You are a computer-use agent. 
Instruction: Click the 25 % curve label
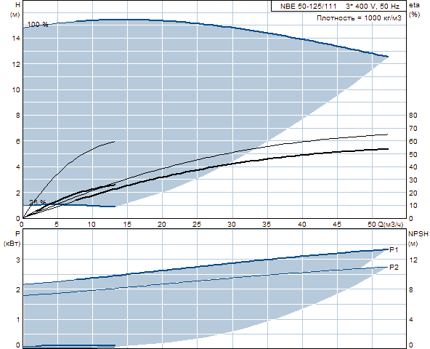38,202
